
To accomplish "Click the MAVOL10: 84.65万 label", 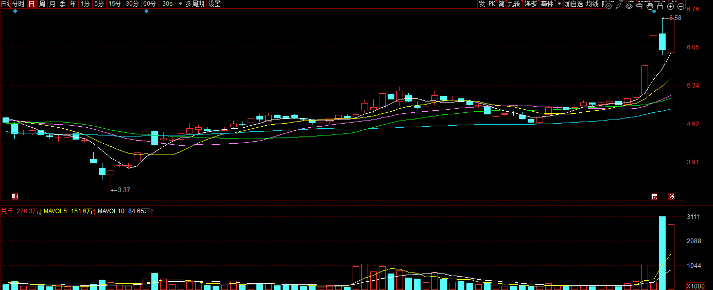I will pos(124,211).
